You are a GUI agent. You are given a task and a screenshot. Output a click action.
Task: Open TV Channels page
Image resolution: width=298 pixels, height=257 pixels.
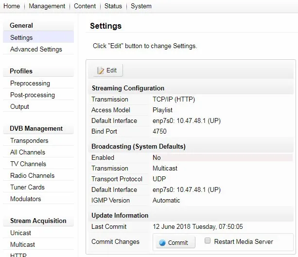pyautogui.click(x=28, y=164)
